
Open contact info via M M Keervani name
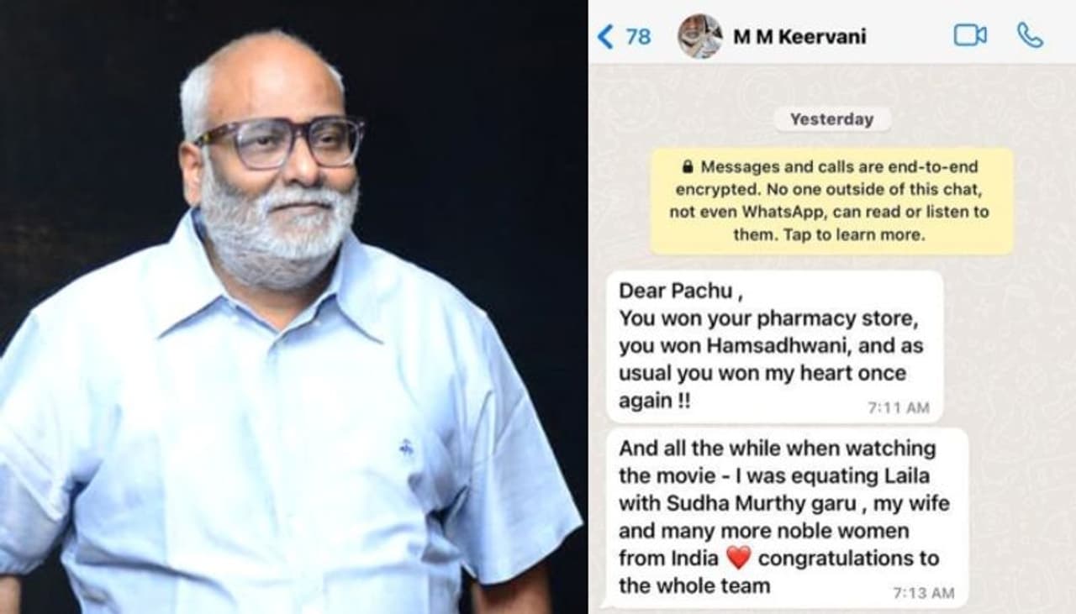[799, 37]
